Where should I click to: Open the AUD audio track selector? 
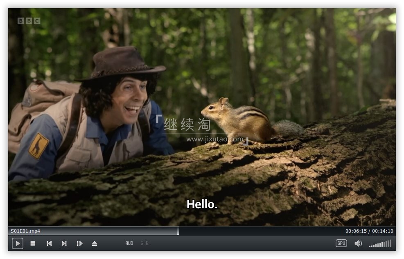point(129,243)
